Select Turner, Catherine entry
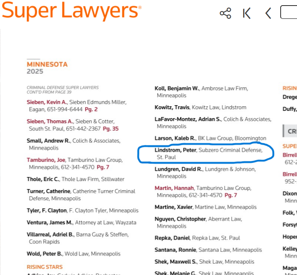The image size is (297, 275). coord(81,195)
